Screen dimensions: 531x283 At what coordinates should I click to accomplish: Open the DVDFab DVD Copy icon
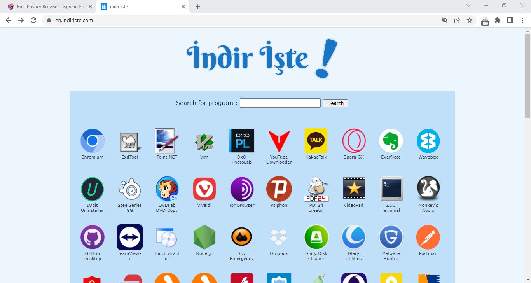pyautogui.click(x=167, y=189)
